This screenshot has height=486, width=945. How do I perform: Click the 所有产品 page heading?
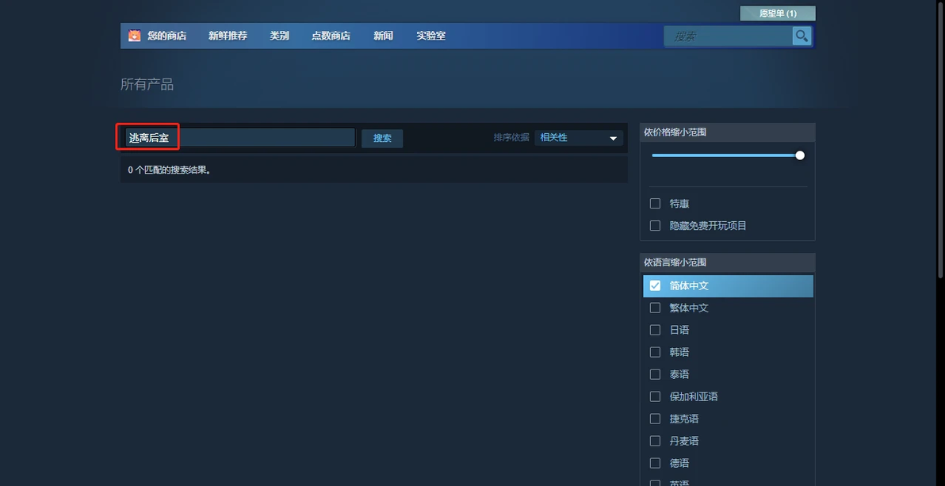point(147,85)
